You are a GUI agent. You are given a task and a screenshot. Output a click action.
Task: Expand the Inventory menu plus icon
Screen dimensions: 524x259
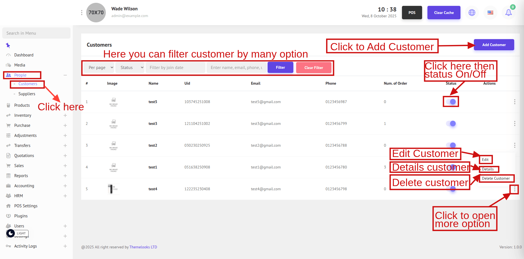click(x=65, y=115)
